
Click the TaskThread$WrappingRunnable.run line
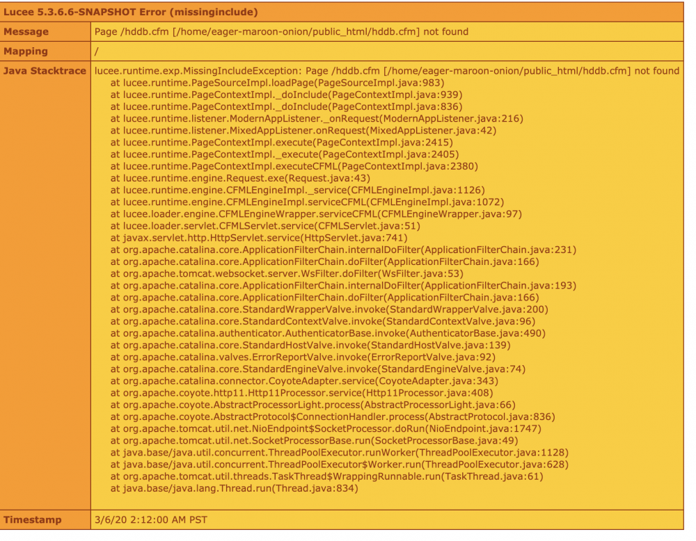pos(326,477)
